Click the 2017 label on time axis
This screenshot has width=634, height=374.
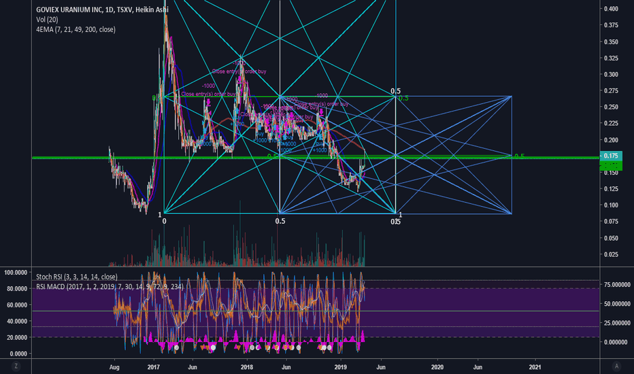(x=154, y=367)
